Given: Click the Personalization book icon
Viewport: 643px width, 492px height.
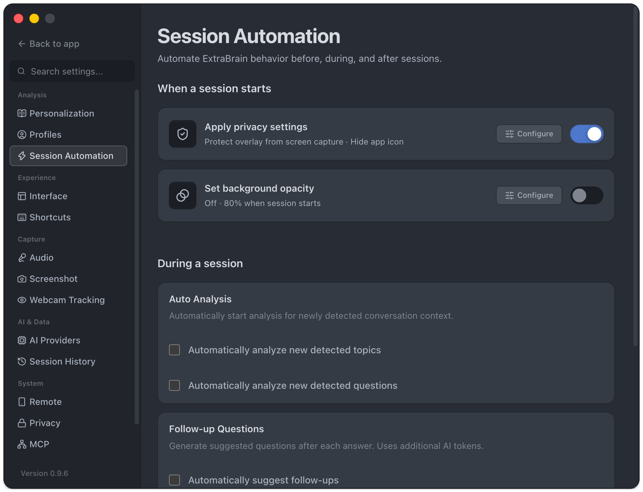Looking at the screenshot, I should click(x=22, y=113).
